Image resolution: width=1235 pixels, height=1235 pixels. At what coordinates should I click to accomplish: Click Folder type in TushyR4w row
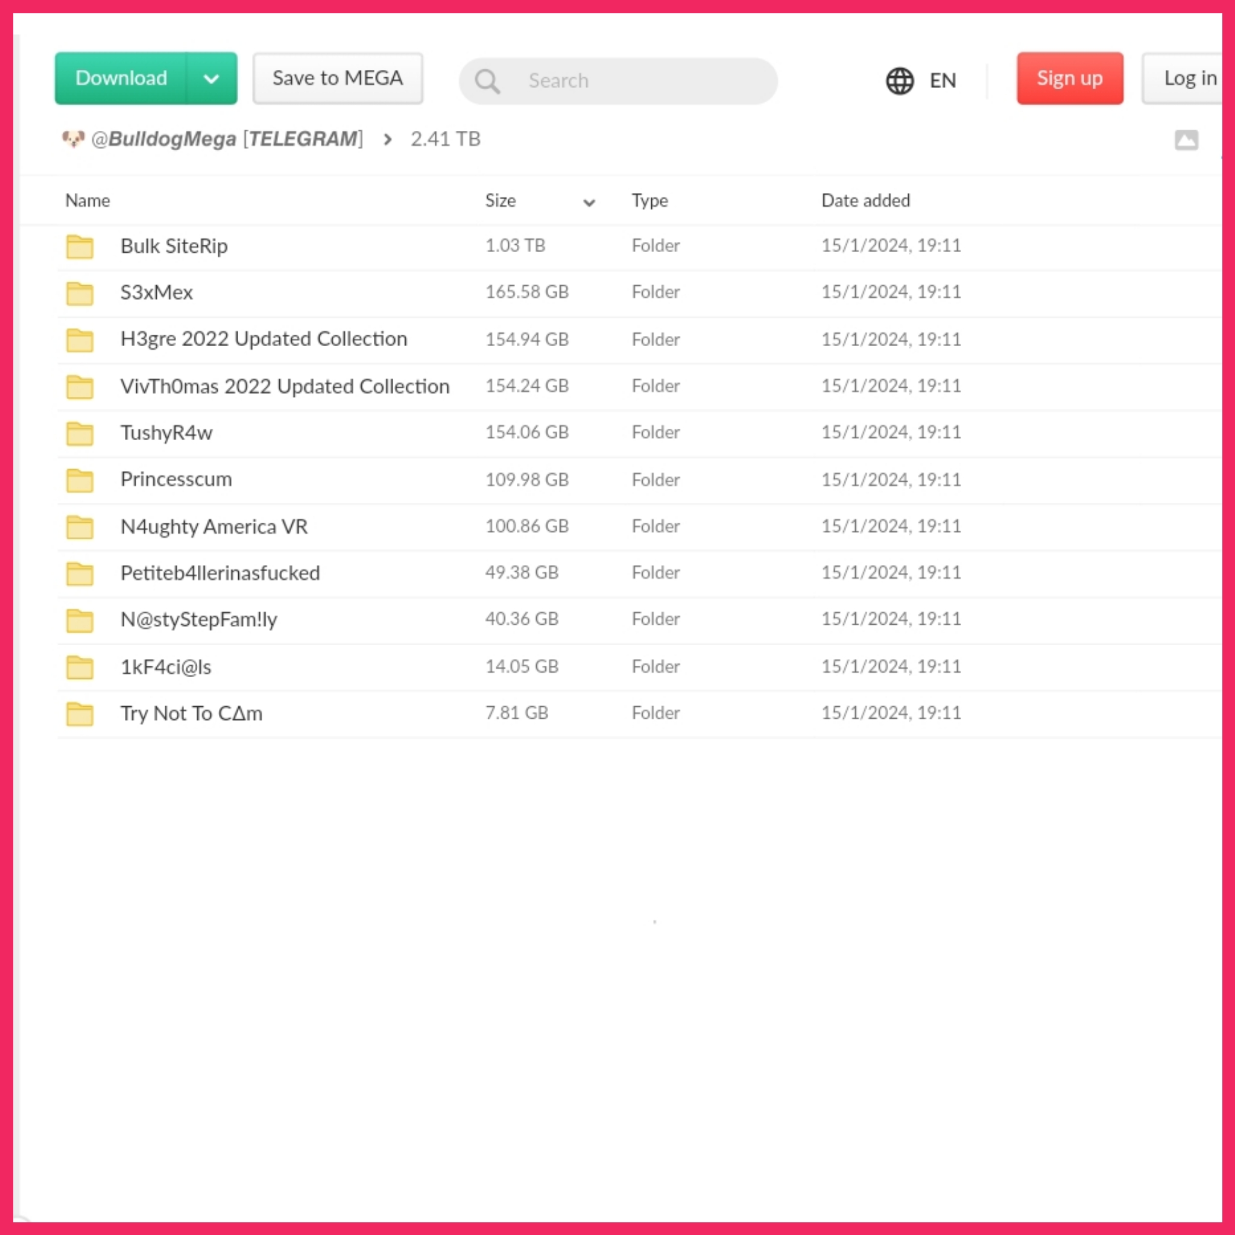click(656, 432)
